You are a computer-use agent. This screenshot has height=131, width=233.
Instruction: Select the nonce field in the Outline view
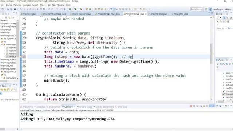point(228,82)
